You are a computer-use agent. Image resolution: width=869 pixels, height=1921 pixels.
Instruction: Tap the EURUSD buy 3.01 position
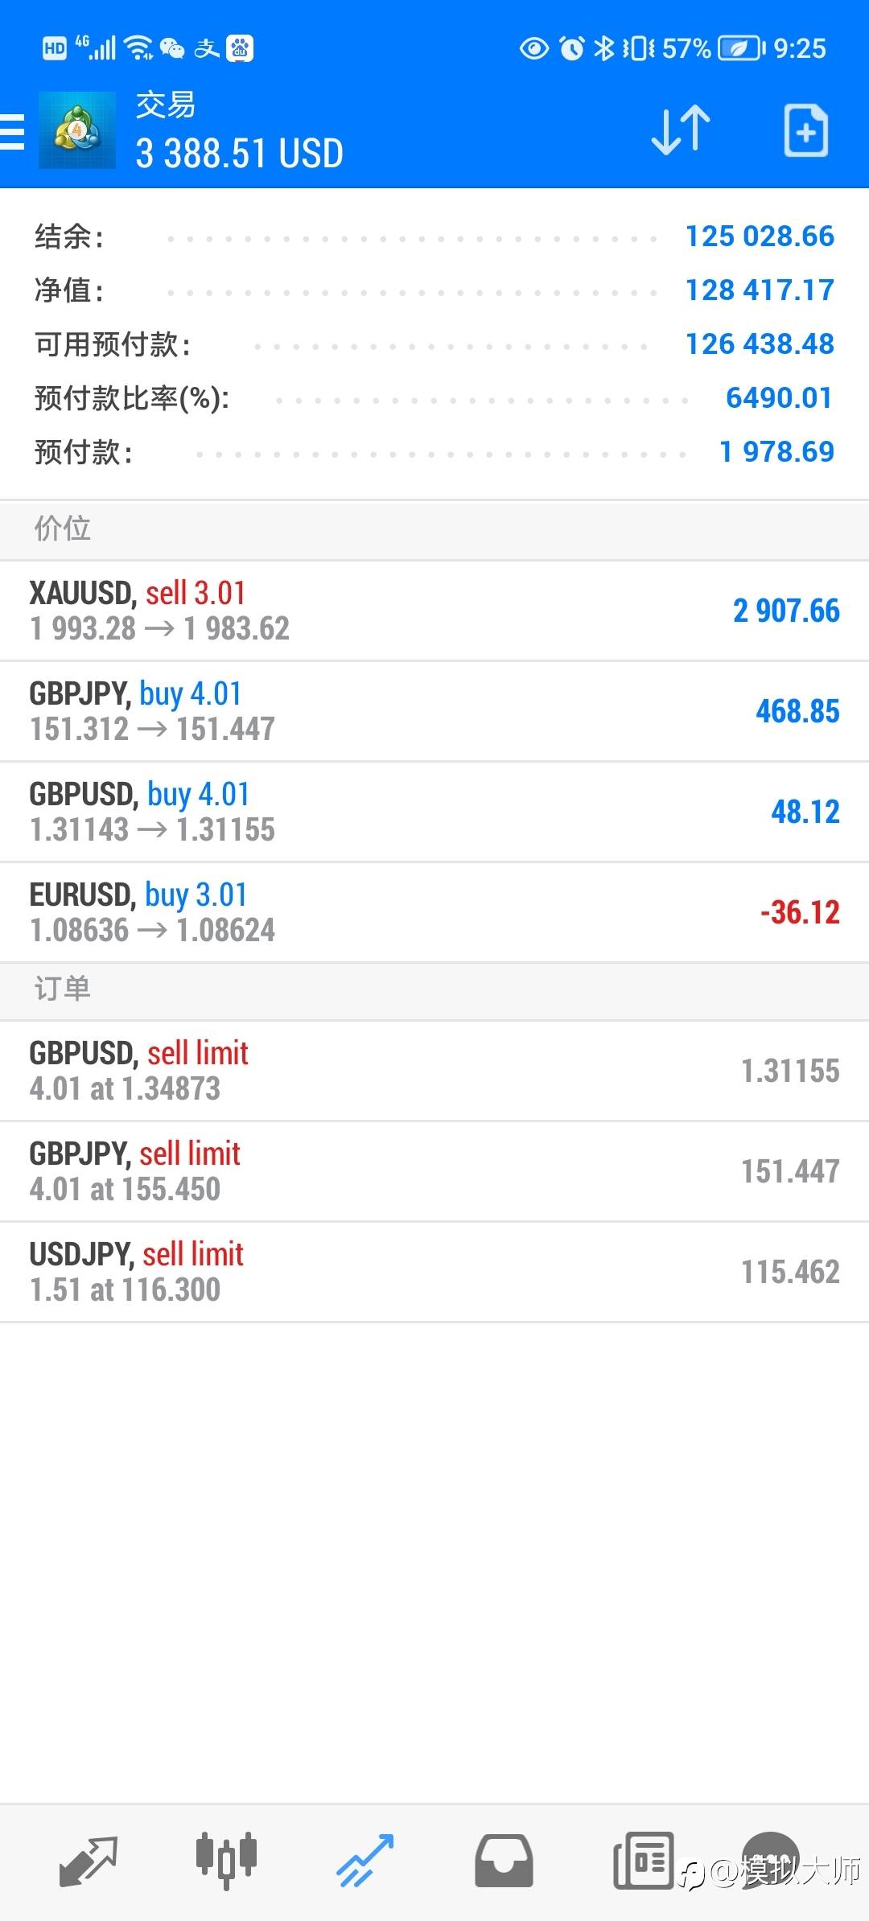tap(434, 913)
